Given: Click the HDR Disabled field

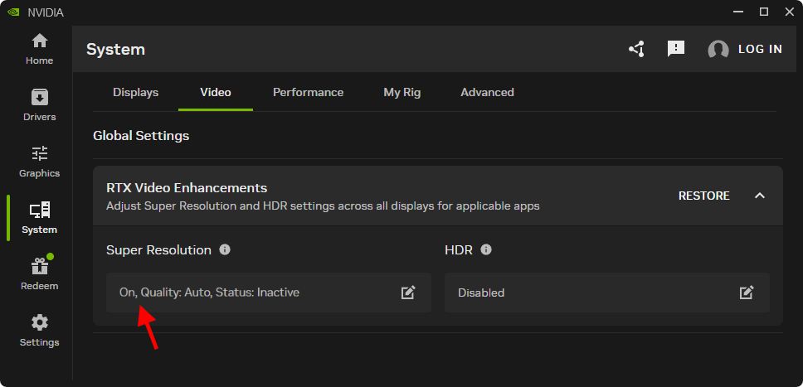Looking at the screenshot, I should pyautogui.click(x=607, y=293).
